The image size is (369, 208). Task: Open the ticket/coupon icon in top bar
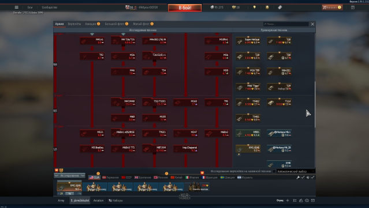pyautogui.click(x=280, y=7)
